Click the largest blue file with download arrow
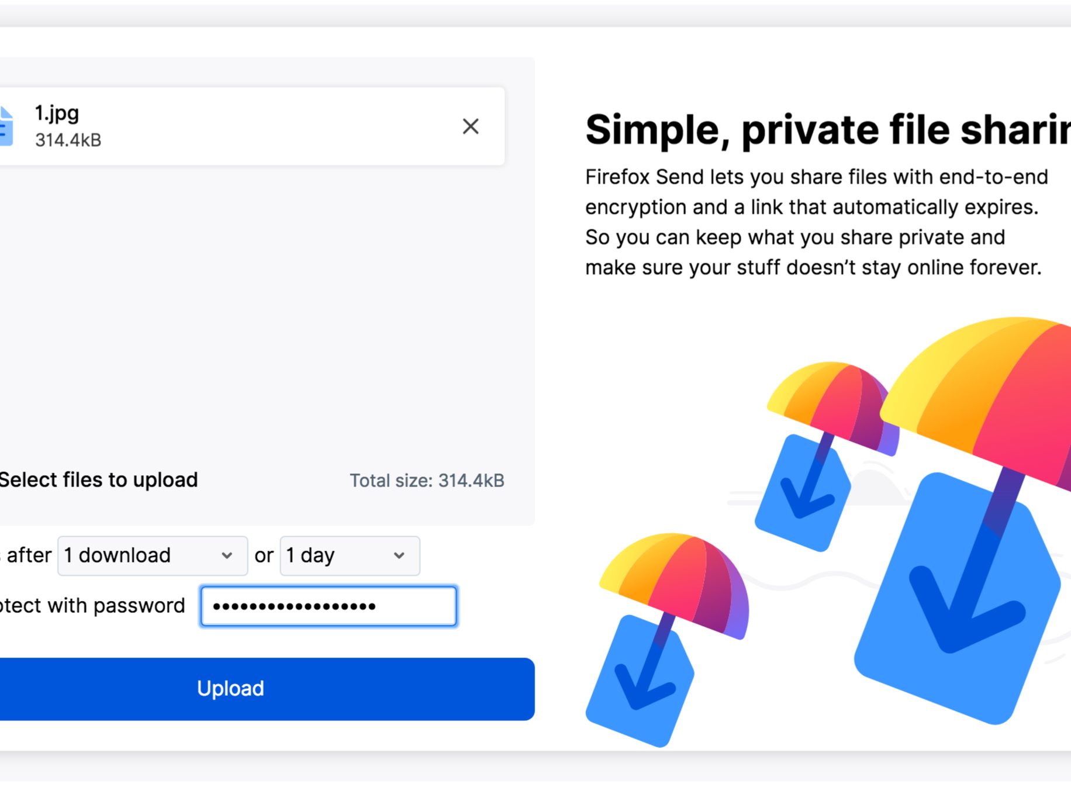1071x787 pixels. 958,598
